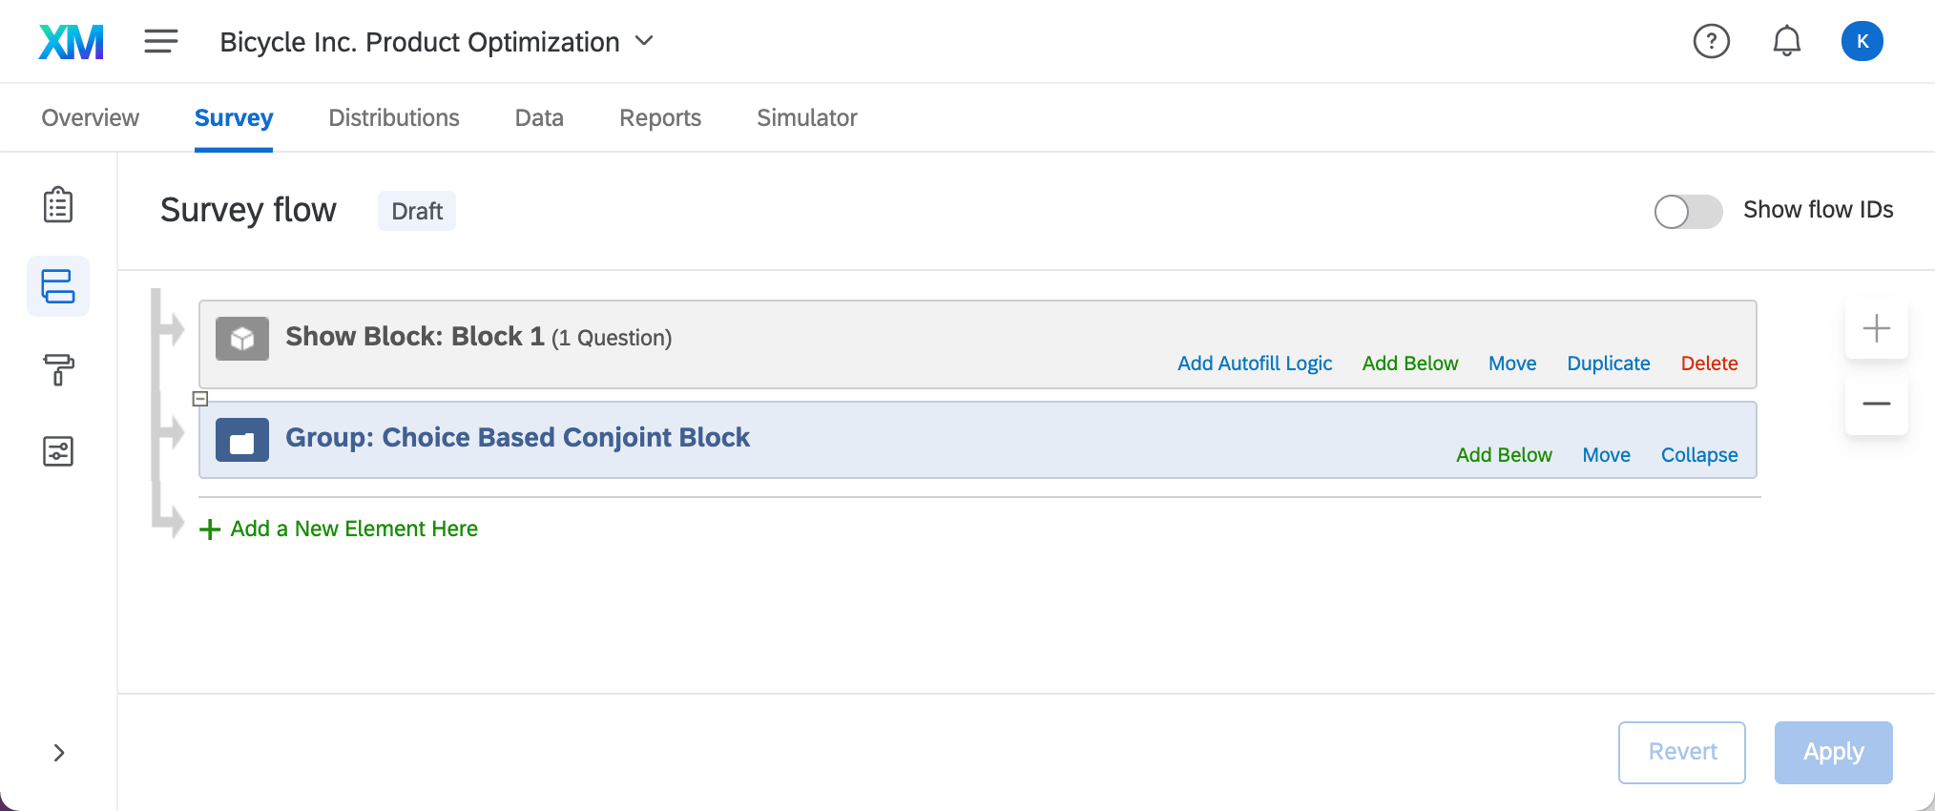Go to the Reports tab

coord(660,117)
